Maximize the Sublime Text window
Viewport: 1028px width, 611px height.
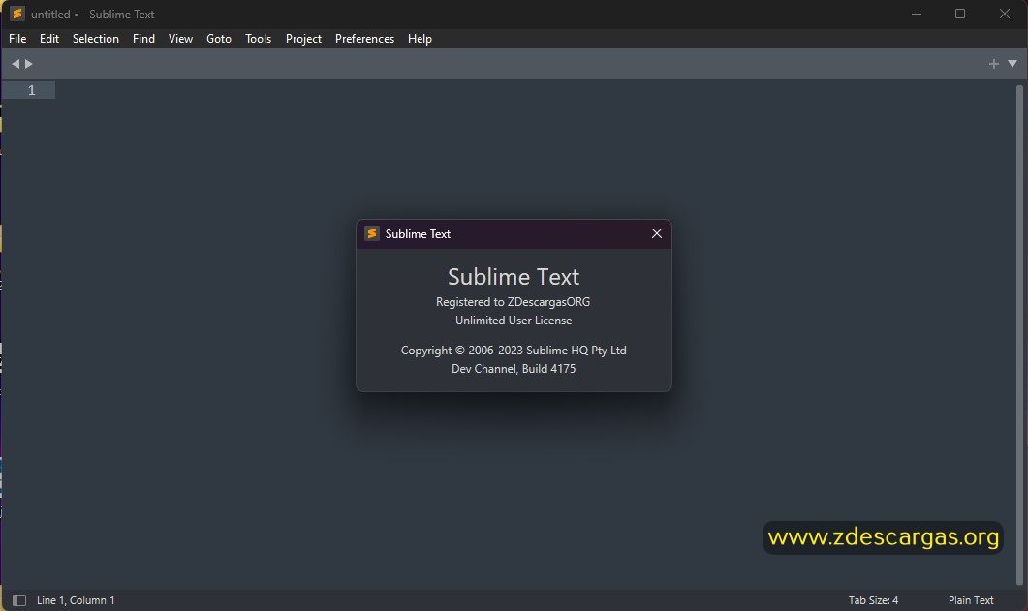click(960, 14)
